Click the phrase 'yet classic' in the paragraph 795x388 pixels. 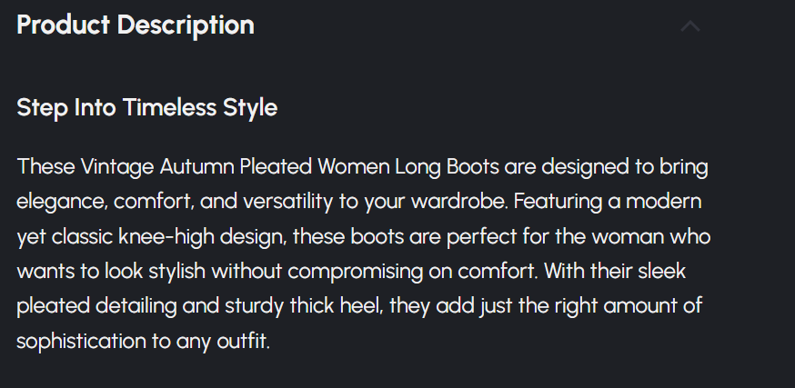(x=62, y=236)
